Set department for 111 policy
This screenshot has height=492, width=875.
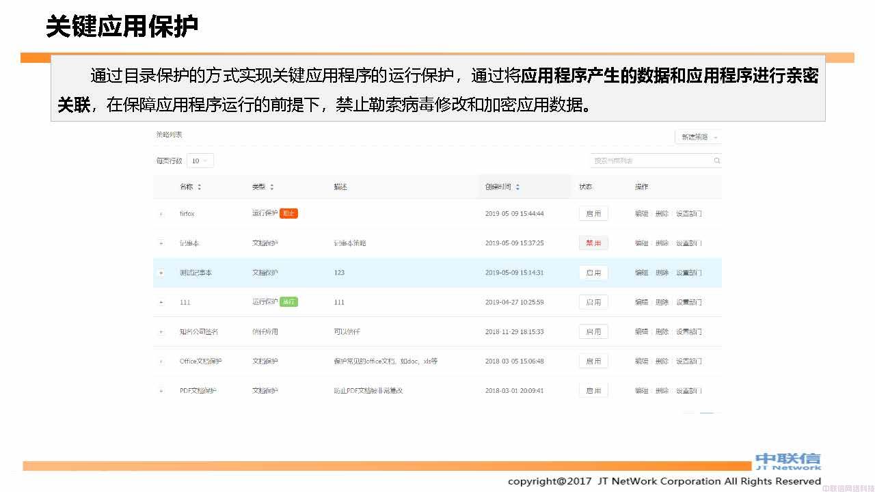tap(689, 302)
